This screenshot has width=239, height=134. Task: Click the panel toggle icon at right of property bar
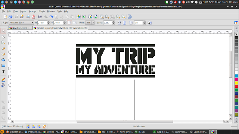click(x=236, y=23)
